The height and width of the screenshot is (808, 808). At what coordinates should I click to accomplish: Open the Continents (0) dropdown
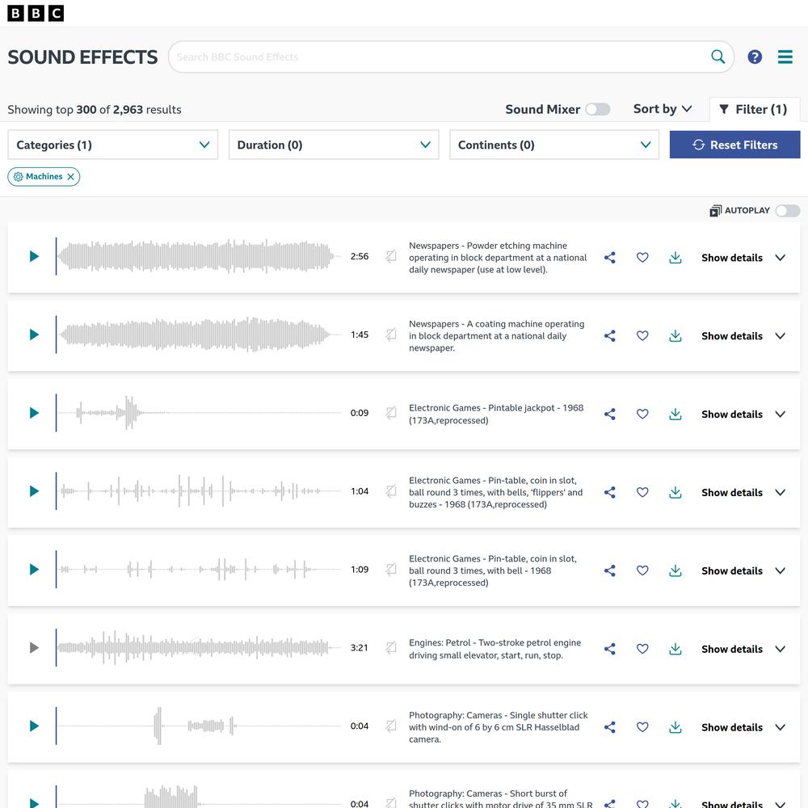point(554,145)
